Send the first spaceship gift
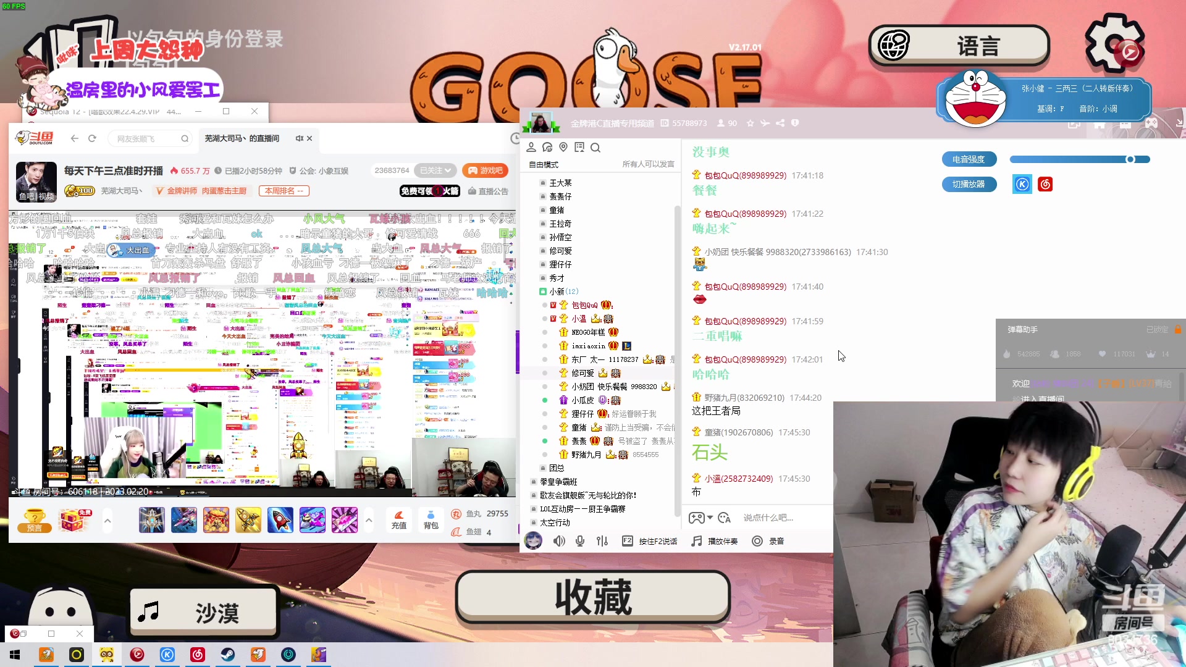 pyautogui.click(x=151, y=520)
